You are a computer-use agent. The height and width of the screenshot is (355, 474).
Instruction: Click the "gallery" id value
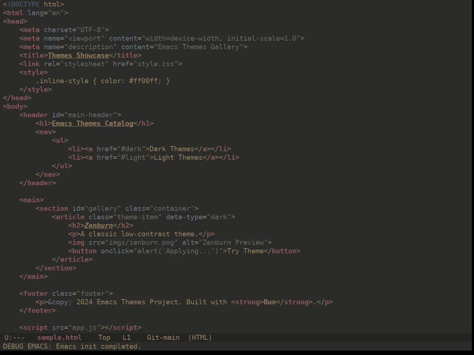(103, 209)
